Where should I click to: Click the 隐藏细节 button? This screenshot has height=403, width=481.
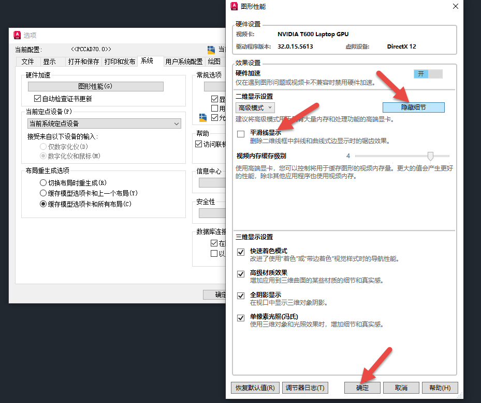413,107
